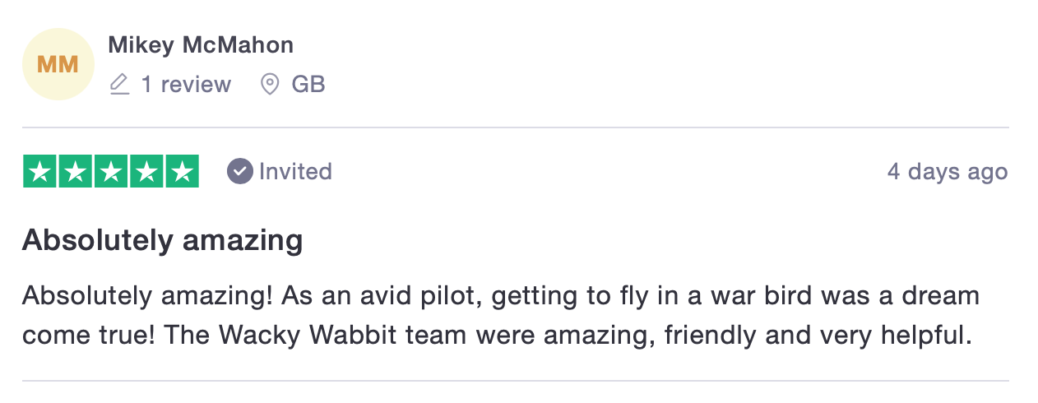Click the GB country label

[x=308, y=84]
